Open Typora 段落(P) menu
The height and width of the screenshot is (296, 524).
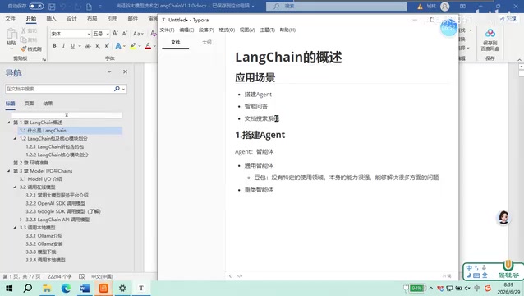[x=206, y=30]
